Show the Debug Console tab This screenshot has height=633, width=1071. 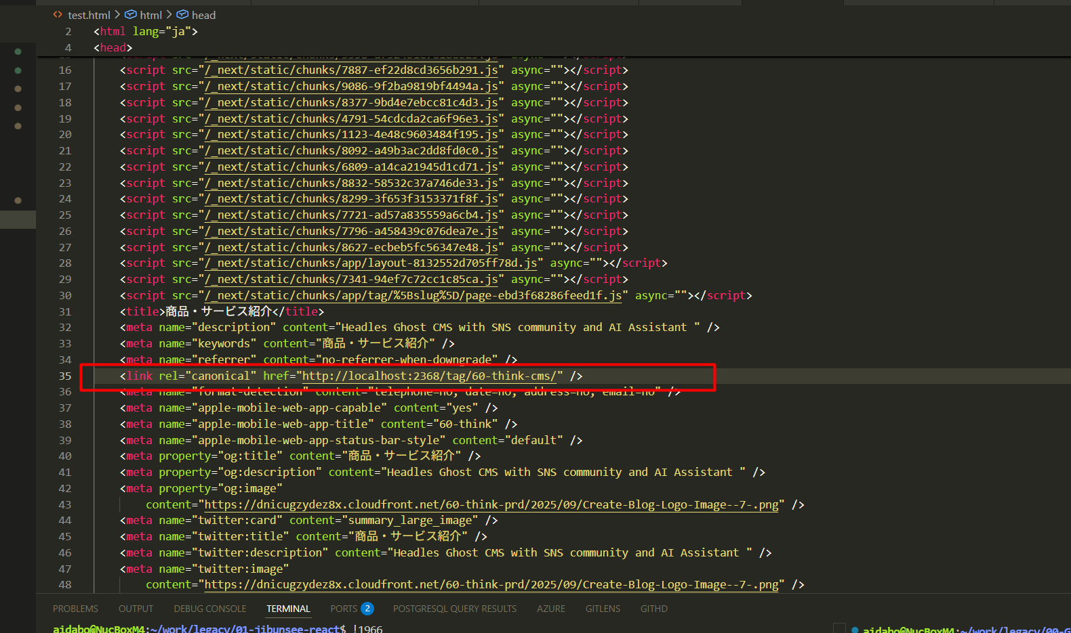tap(210, 609)
